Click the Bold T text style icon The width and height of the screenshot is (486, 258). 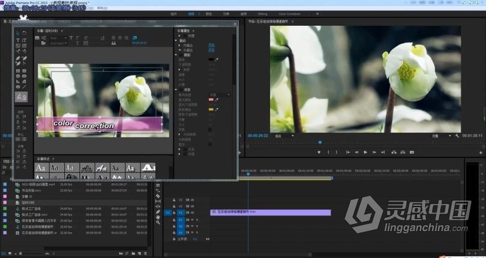pos(71,38)
